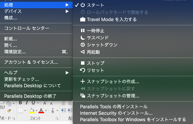
Task: Open the phonetic guide dropdown arrow
Action: pyautogui.click(x=57, y=111)
